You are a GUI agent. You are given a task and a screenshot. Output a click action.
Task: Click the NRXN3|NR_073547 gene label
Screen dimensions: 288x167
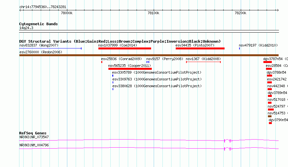tap(34, 137)
